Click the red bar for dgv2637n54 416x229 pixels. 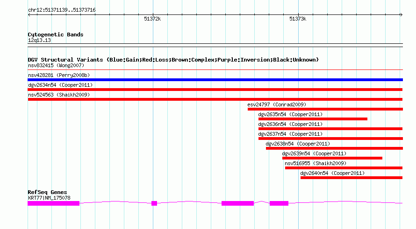click(x=330, y=139)
